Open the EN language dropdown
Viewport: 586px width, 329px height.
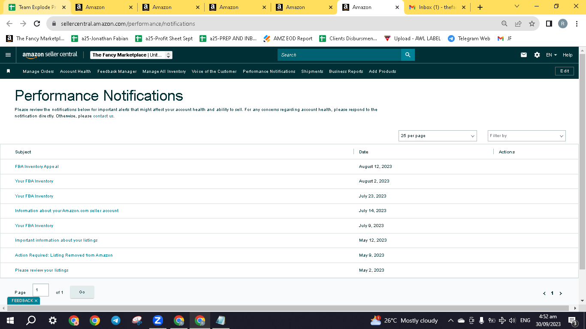(x=551, y=55)
